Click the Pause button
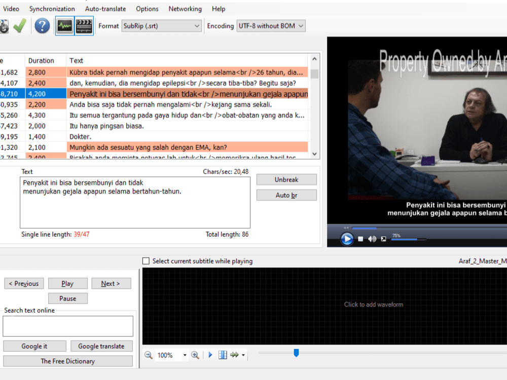The width and height of the screenshot is (507, 380). (x=67, y=298)
